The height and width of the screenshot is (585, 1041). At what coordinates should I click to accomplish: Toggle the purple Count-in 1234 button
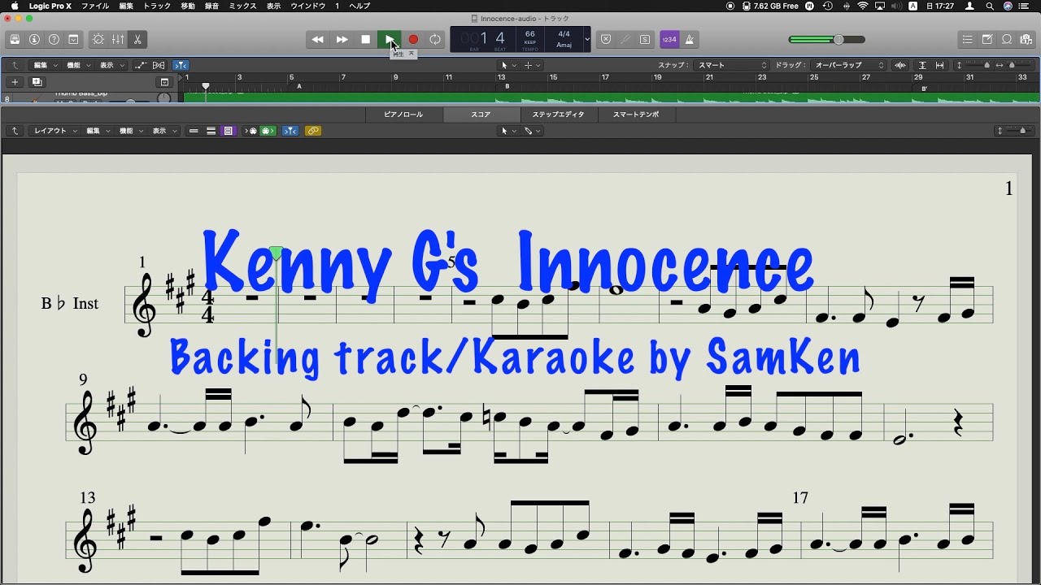pyautogui.click(x=669, y=39)
